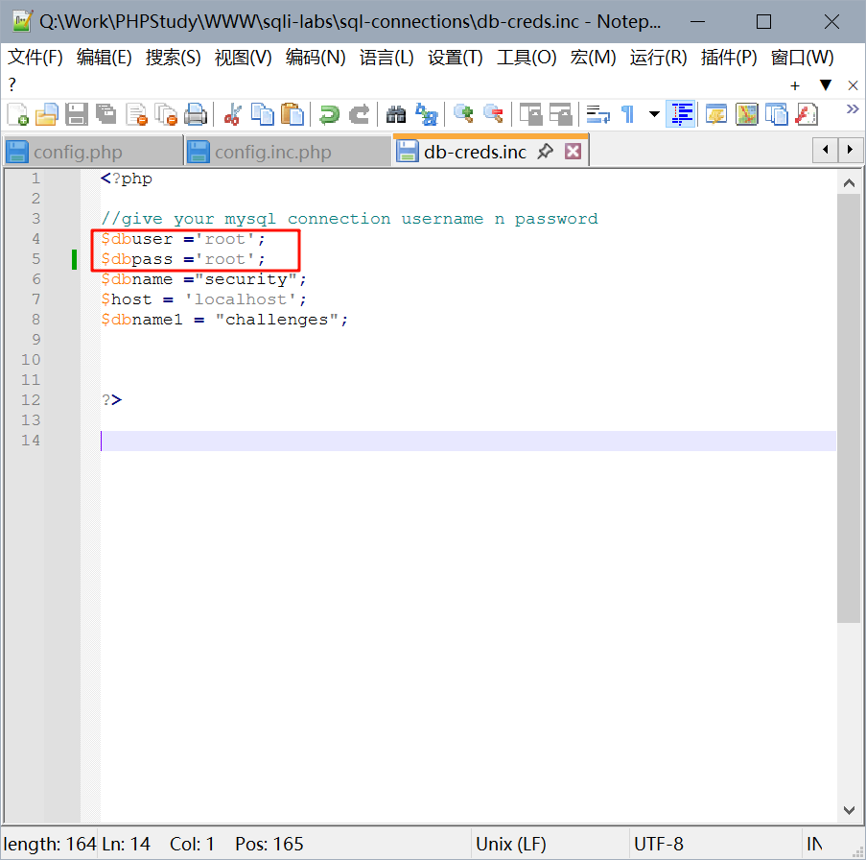The image size is (866, 860).
Task: Click the Zoom in magnifier icon
Action: click(x=464, y=115)
